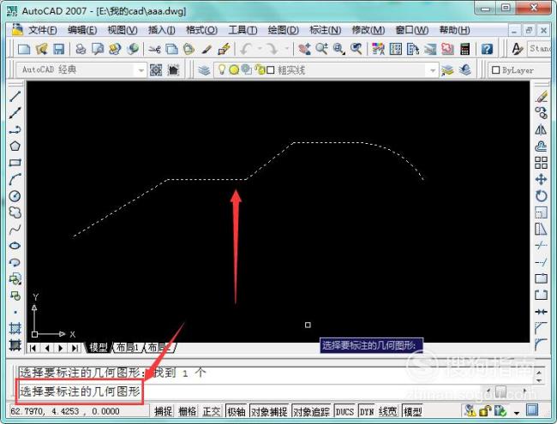Click the Plot print icon

(81, 49)
